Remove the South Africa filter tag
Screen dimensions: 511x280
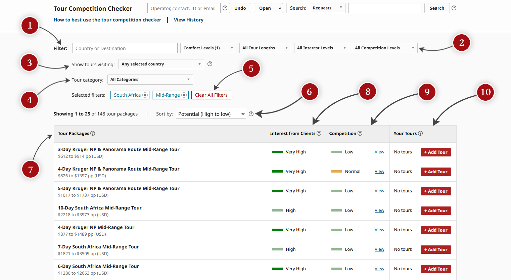pos(145,95)
